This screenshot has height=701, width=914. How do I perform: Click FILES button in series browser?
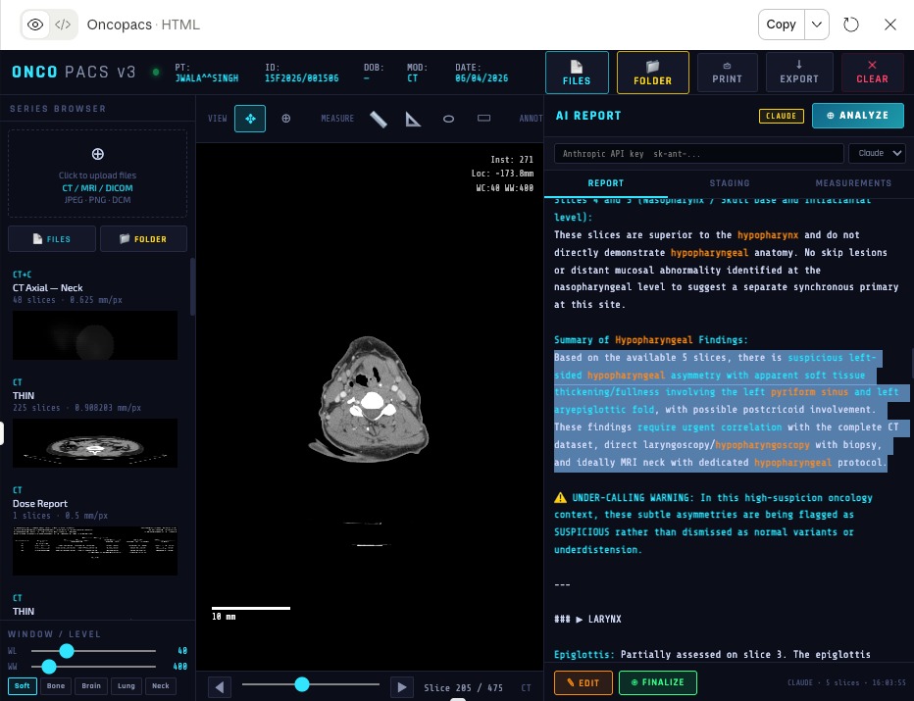52,239
